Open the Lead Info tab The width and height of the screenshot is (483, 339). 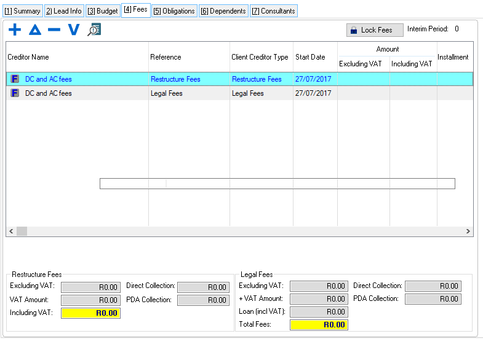coord(64,11)
